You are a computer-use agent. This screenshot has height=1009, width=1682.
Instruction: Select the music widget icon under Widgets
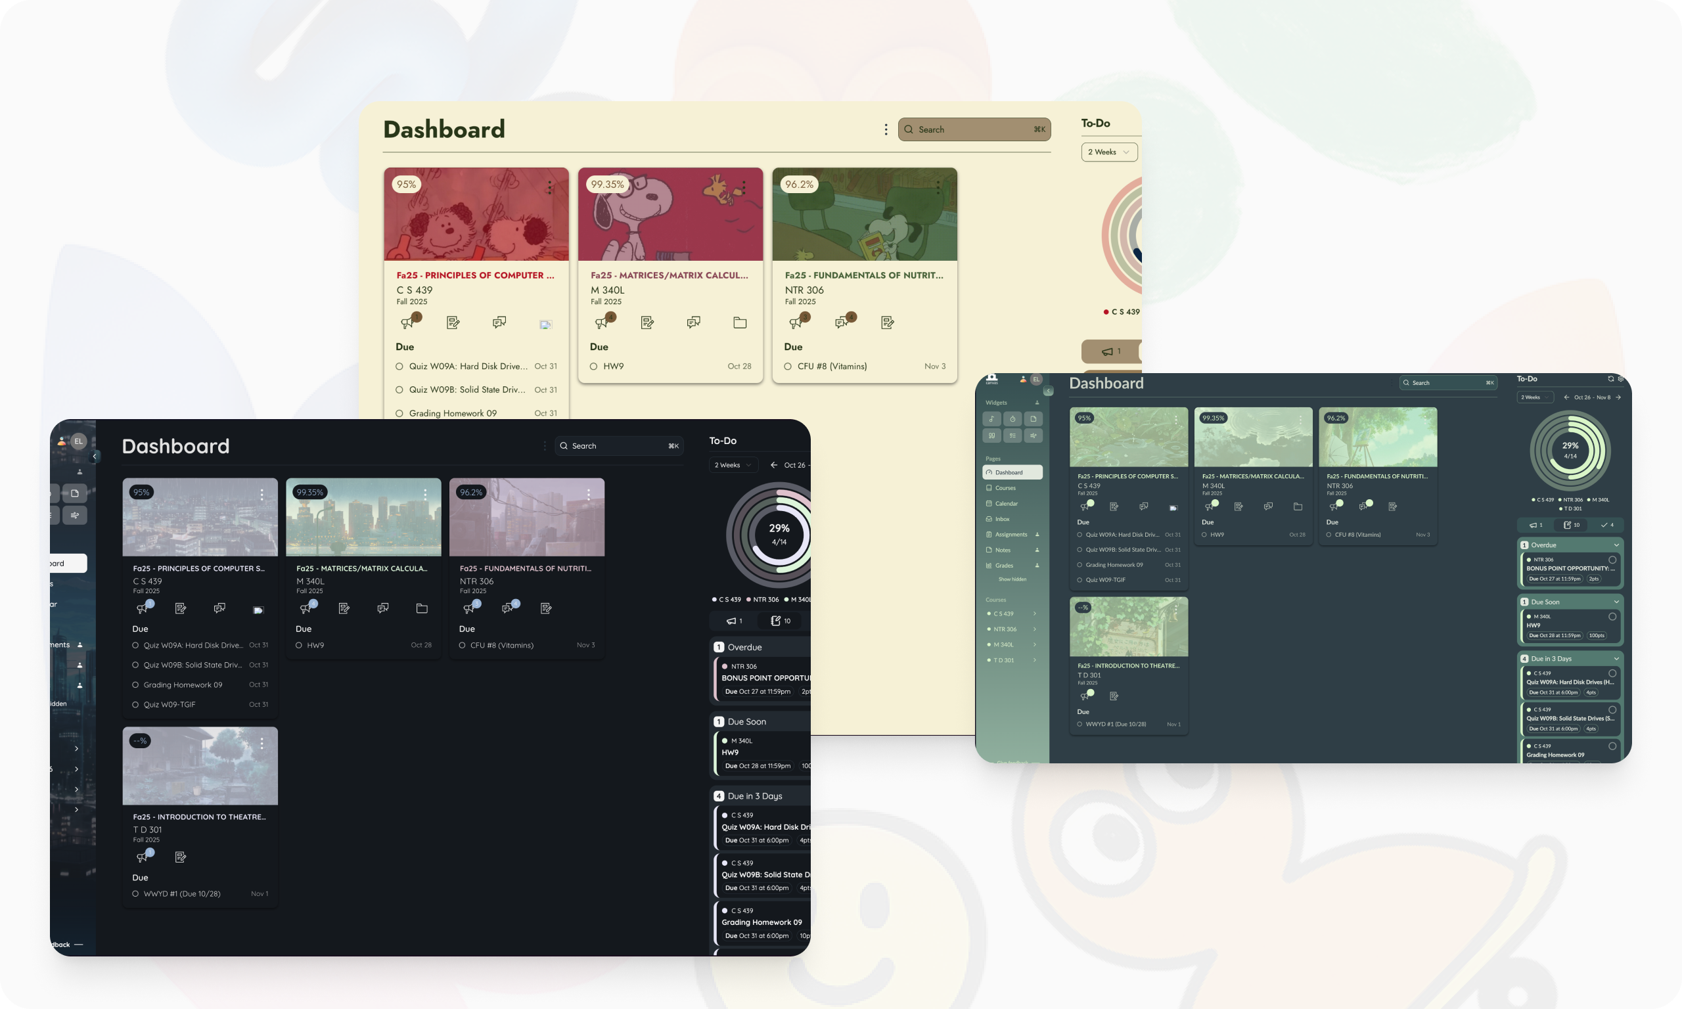[x=992, y=419]
